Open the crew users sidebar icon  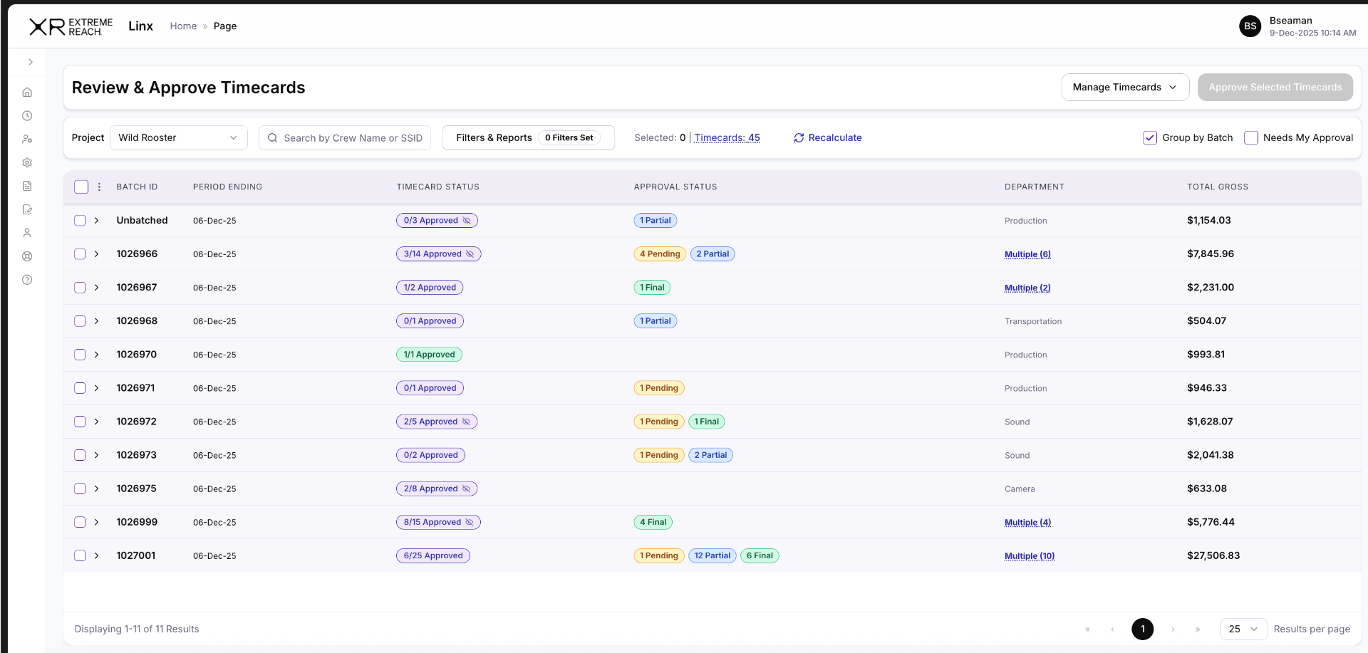[27, 139]
